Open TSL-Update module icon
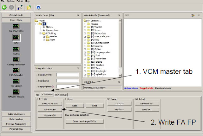The image size is (203, 136). (16, 81)
